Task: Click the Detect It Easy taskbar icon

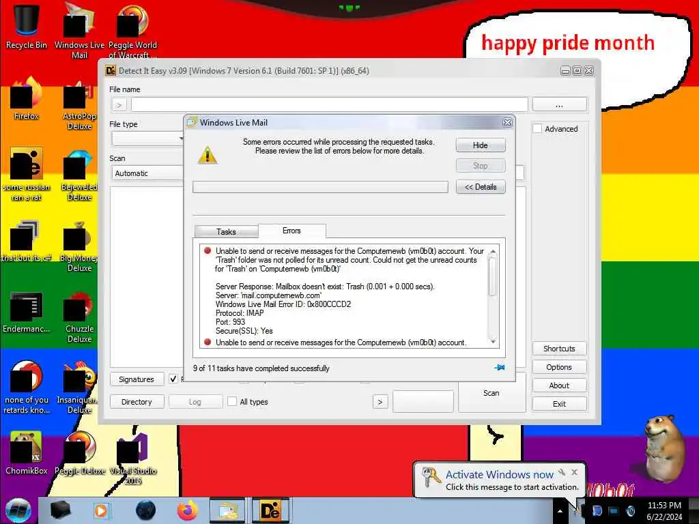Action: pos(270,510)
